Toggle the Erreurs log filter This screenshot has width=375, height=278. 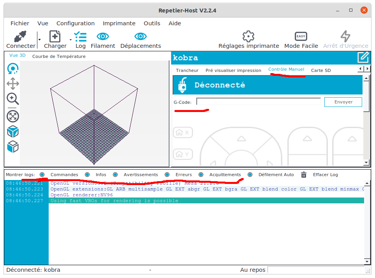pyautogui.click(x=167, y=175)
